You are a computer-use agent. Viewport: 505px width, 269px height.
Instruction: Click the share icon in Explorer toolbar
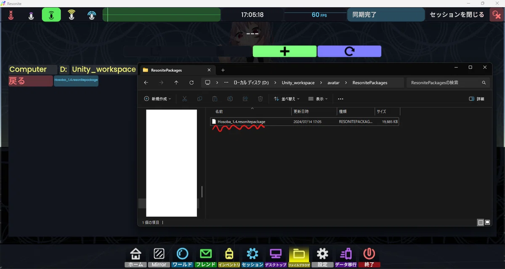[x=245, y=99]
